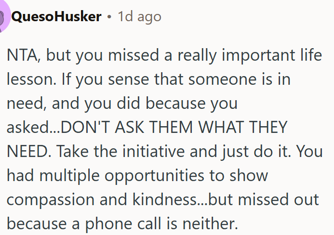Open QuesoHusker's purple avatar image
This screenshot has height=235, width=334.
[4, 16]
